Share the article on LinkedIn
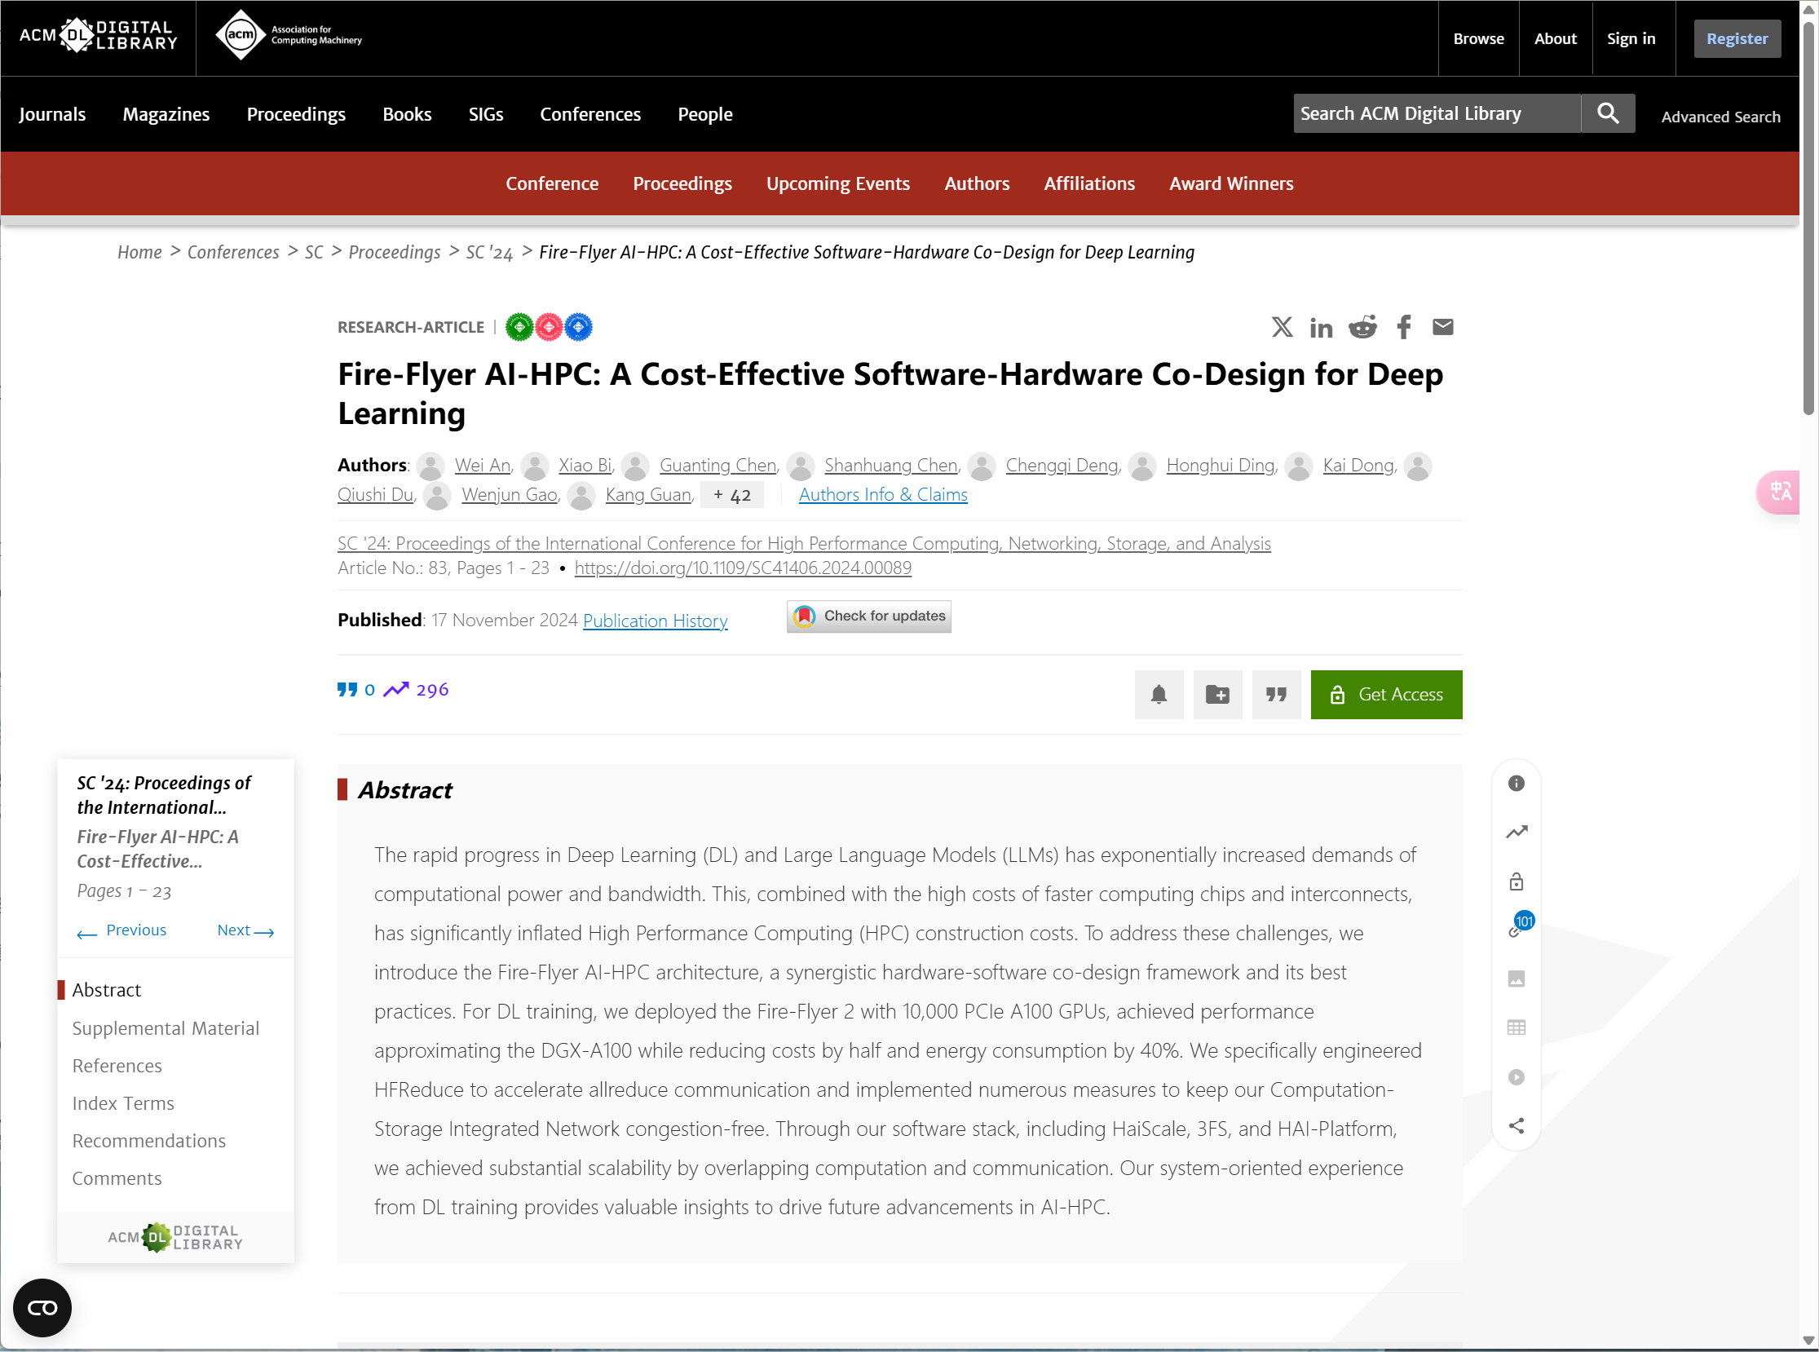 click(1321, 327)
